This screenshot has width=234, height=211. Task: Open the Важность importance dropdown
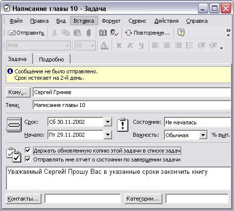coord(203,135)
